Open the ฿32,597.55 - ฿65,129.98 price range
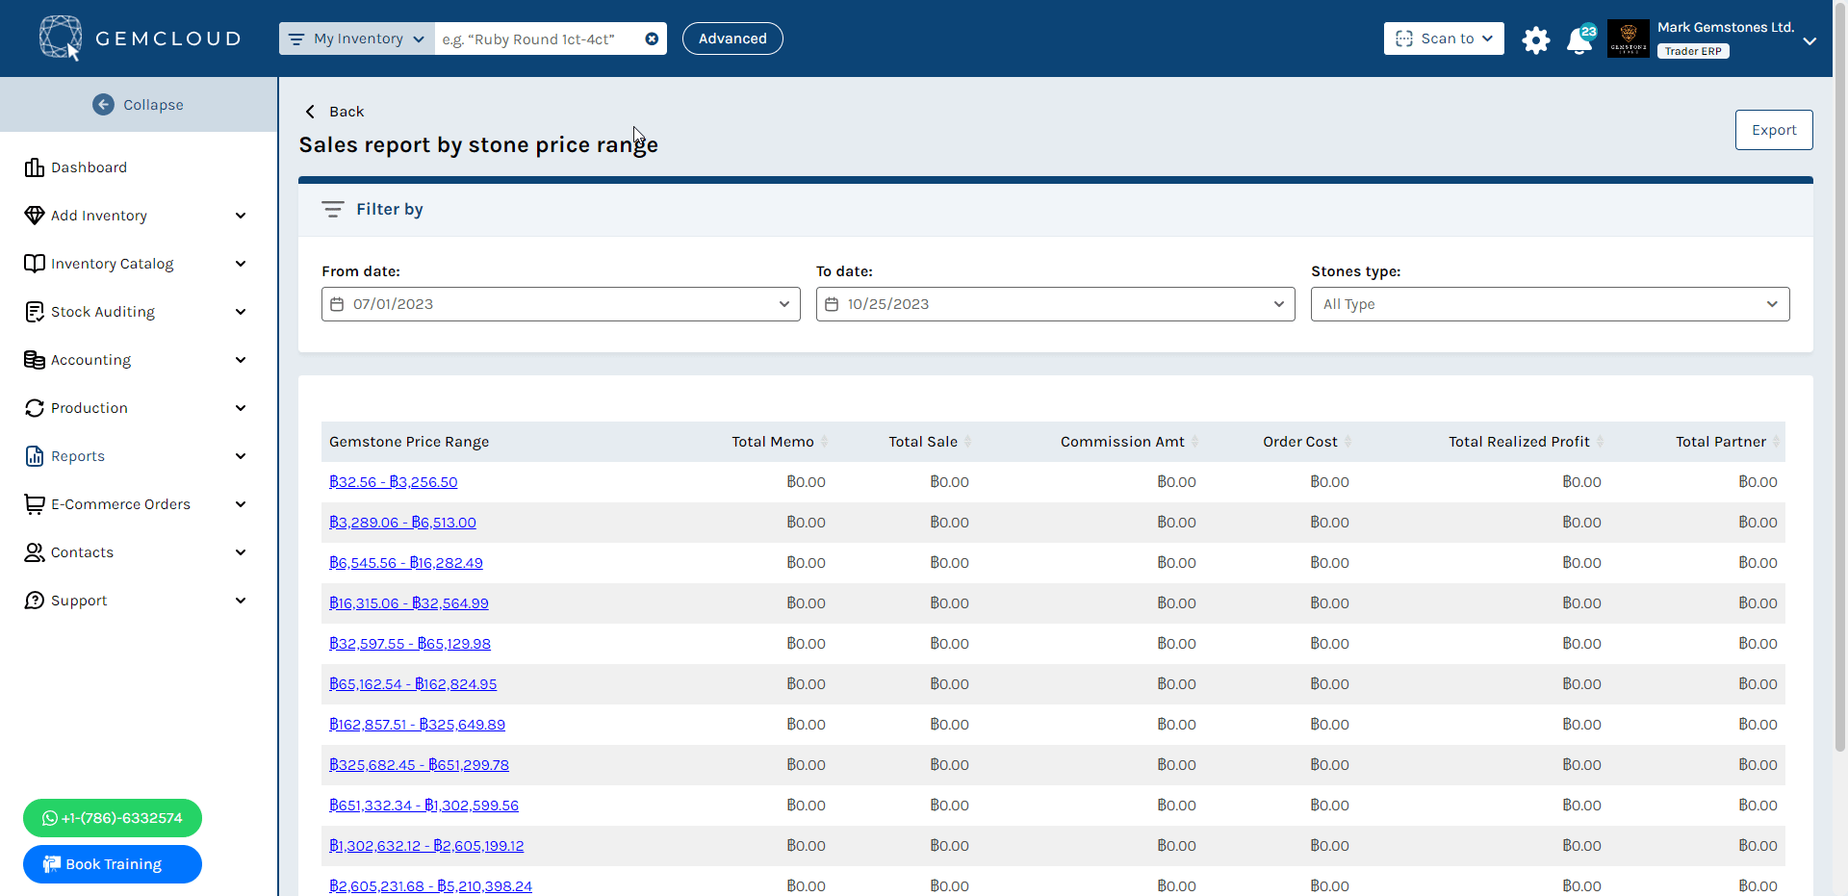The height and width of the screenshot is (896, 1848). [410, 644]
